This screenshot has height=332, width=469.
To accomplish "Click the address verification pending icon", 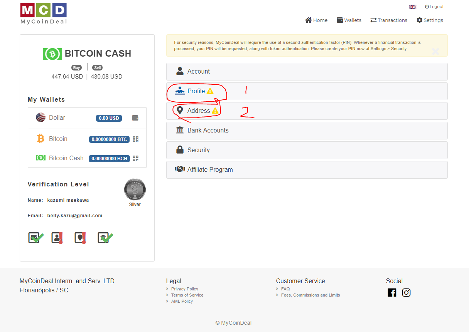I will click(80, 238).
